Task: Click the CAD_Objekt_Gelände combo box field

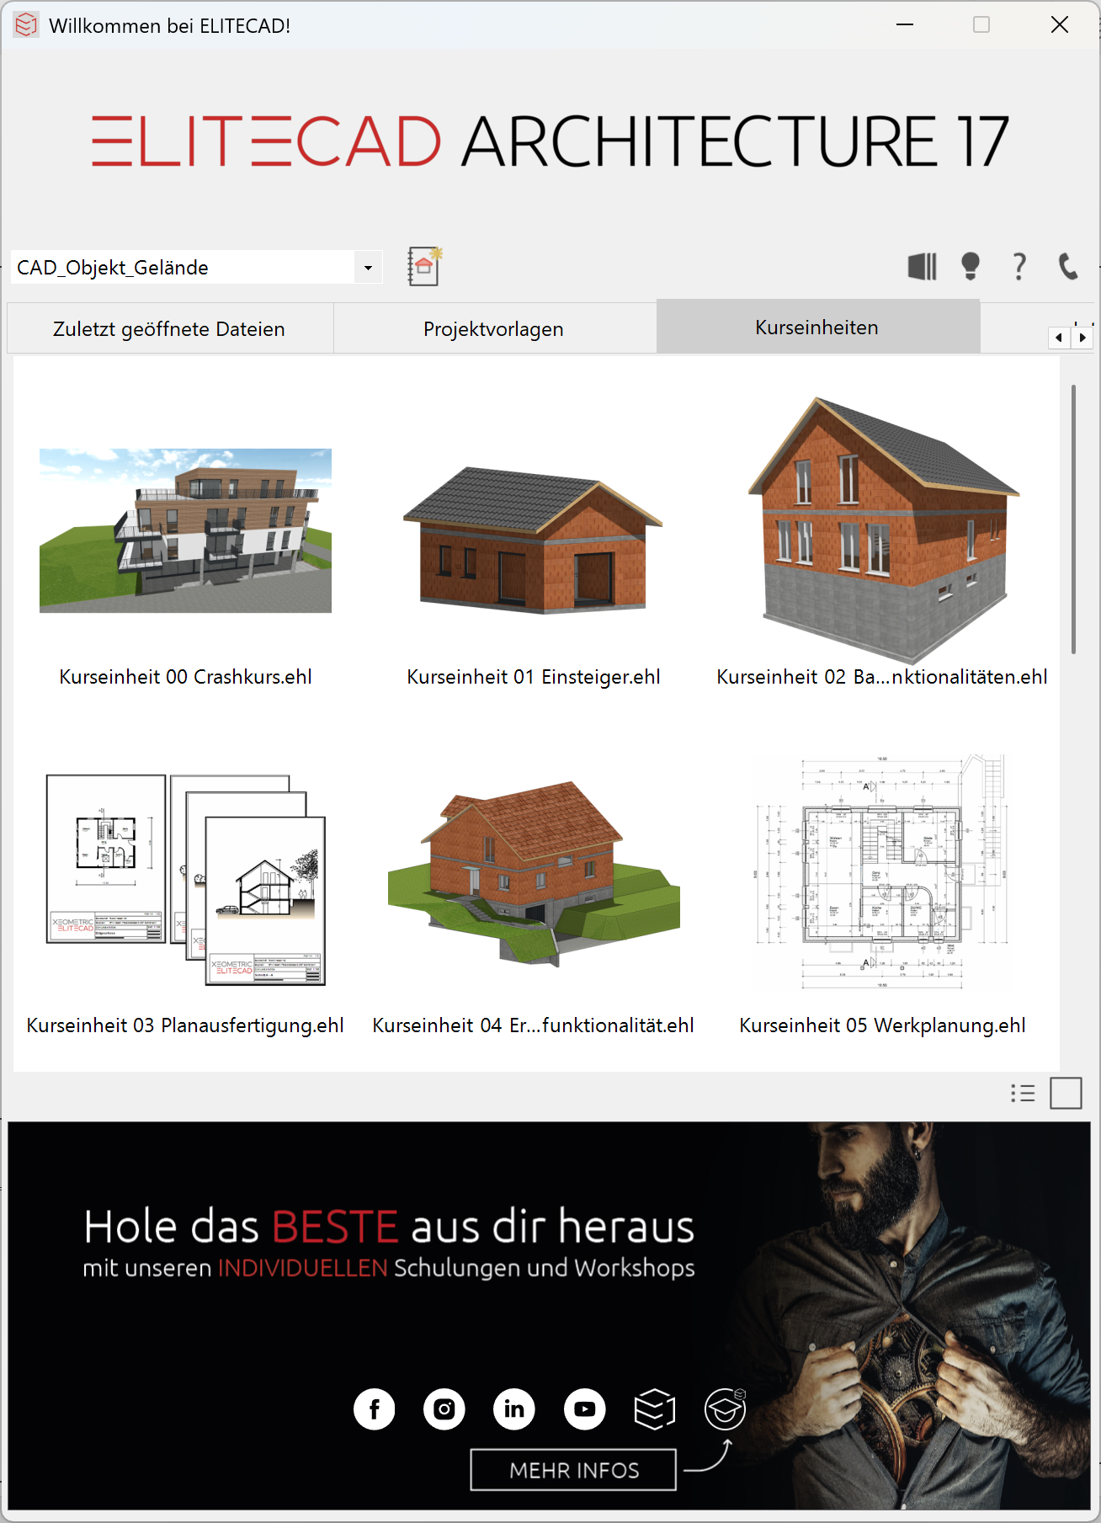Action: (196, 268)
